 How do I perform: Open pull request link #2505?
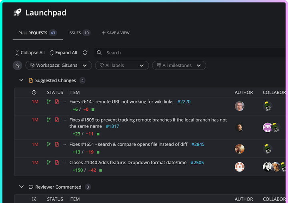(x=197, y=163)
